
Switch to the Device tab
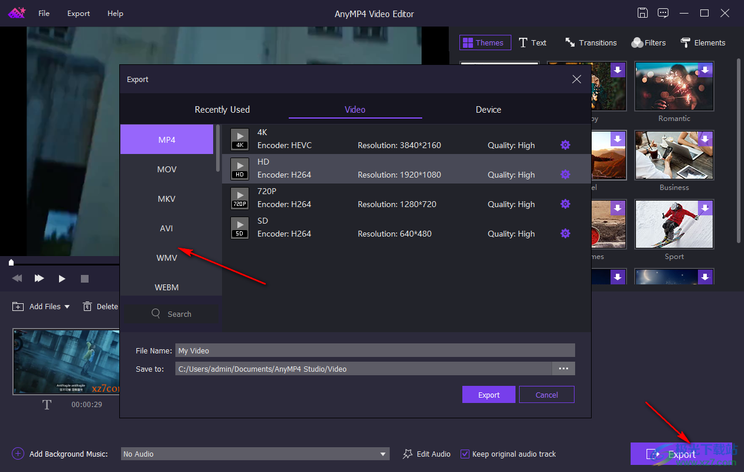tap(488, 110)
